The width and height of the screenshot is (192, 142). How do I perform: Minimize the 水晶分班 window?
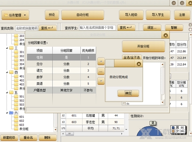[x=174, y=3]
